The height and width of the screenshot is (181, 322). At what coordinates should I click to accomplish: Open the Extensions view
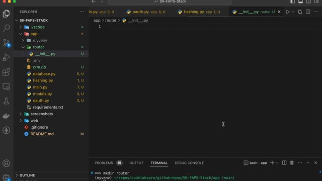pos(6,72)
